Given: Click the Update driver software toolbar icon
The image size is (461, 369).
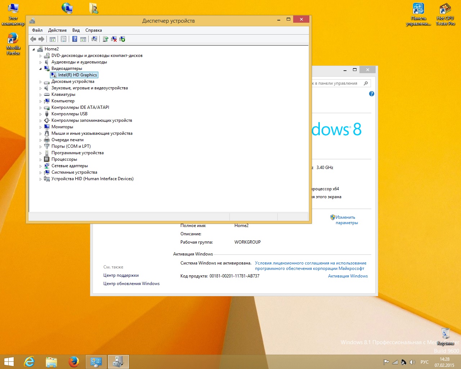Looking at the screenshot, I should (106, 39).
